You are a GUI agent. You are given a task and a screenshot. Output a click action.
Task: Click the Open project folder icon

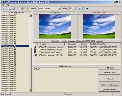tap(6, 9)
